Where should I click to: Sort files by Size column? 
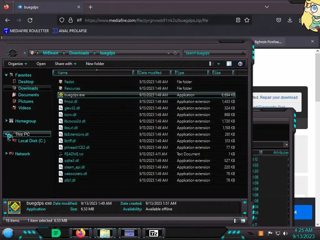[223, 72]
